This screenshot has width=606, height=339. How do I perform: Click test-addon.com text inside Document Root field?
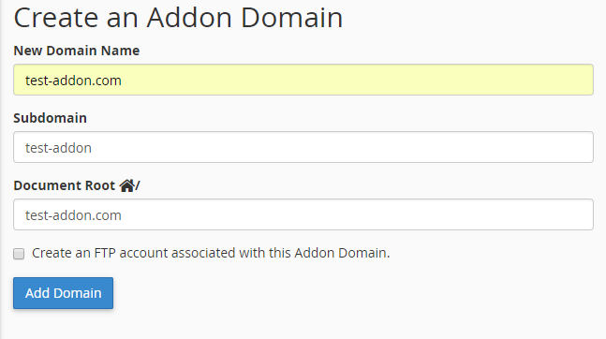pos(73,215)
